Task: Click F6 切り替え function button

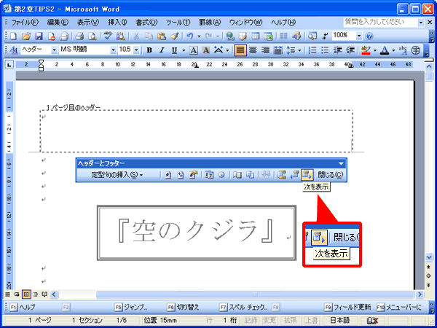Action: pyautogui.click(x=184, y=308)
